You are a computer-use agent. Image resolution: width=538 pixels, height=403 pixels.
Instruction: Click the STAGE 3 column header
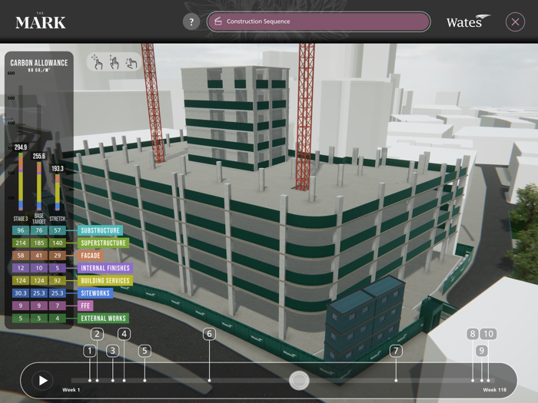[x=21, y=219]
